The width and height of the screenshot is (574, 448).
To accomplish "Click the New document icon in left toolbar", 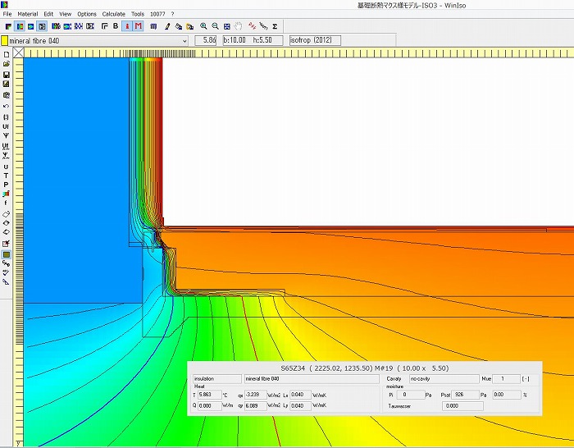I will click(x=6, y=54).
